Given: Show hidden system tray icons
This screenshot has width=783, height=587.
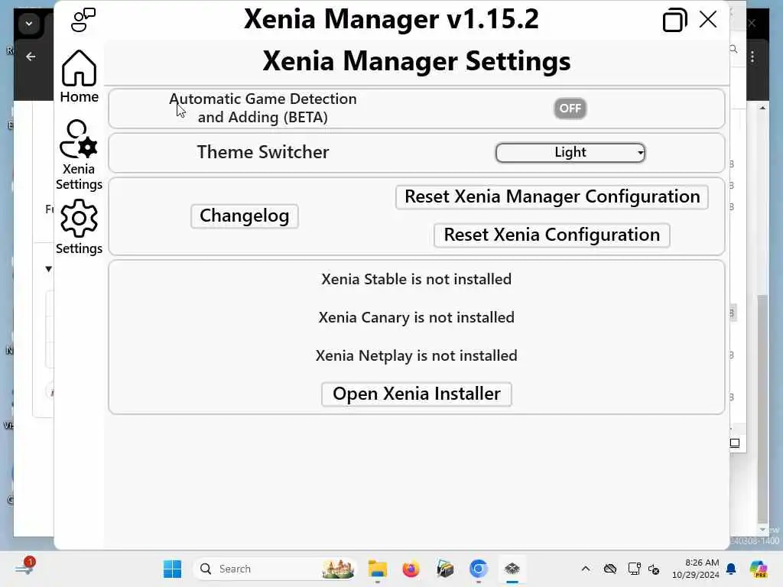Looking at the screenshot, I should tap(586, 569).
